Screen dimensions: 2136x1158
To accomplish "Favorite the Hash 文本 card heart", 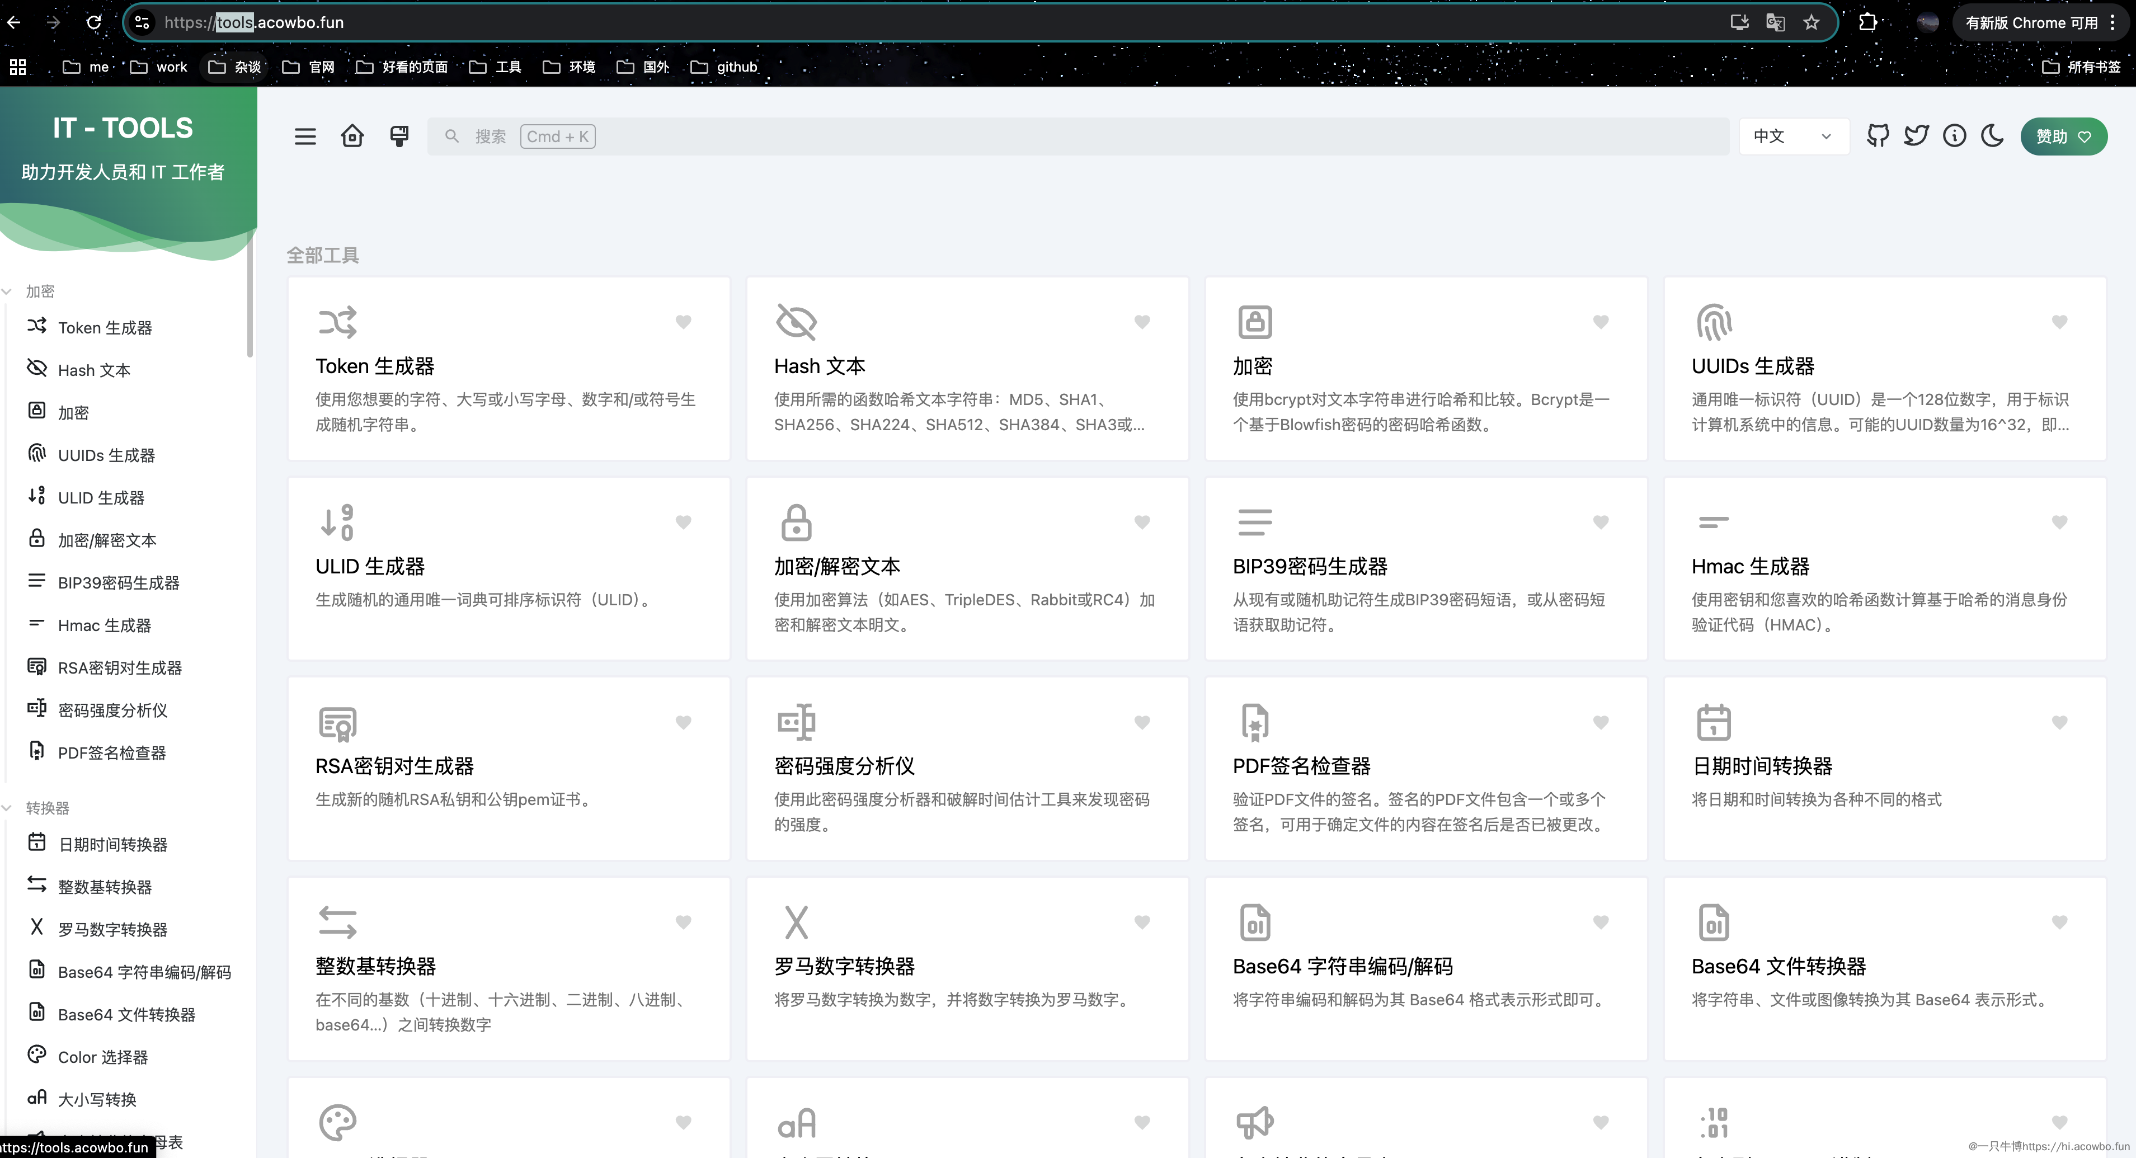I will (1142, 322).
